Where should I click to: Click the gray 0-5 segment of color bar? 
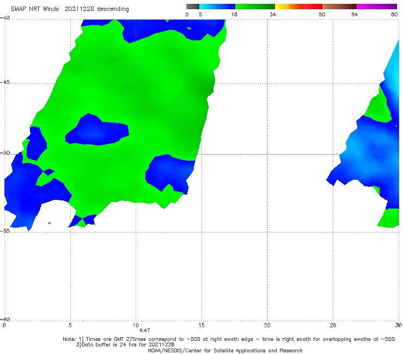tap(193, 7)
